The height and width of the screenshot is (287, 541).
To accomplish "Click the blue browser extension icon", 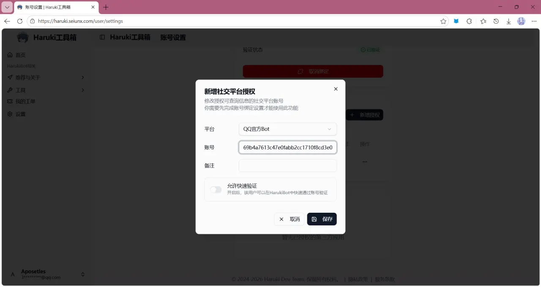I will (x=456, y=21).
